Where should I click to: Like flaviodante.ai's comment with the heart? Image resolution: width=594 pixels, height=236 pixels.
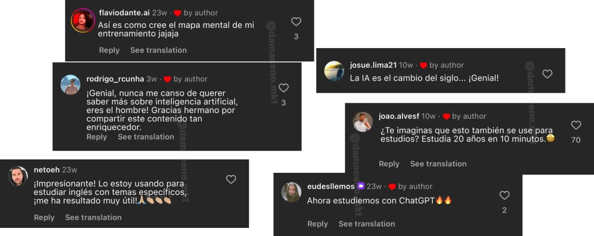[296, 22]
